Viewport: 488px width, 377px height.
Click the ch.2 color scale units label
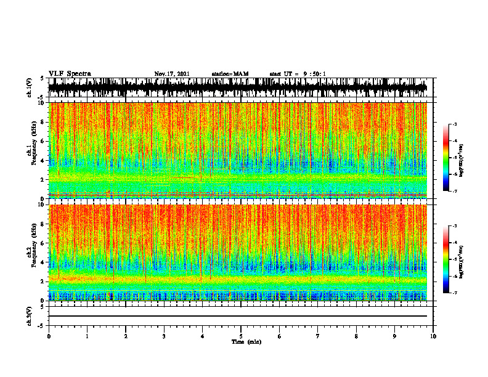tap(462, 262)
